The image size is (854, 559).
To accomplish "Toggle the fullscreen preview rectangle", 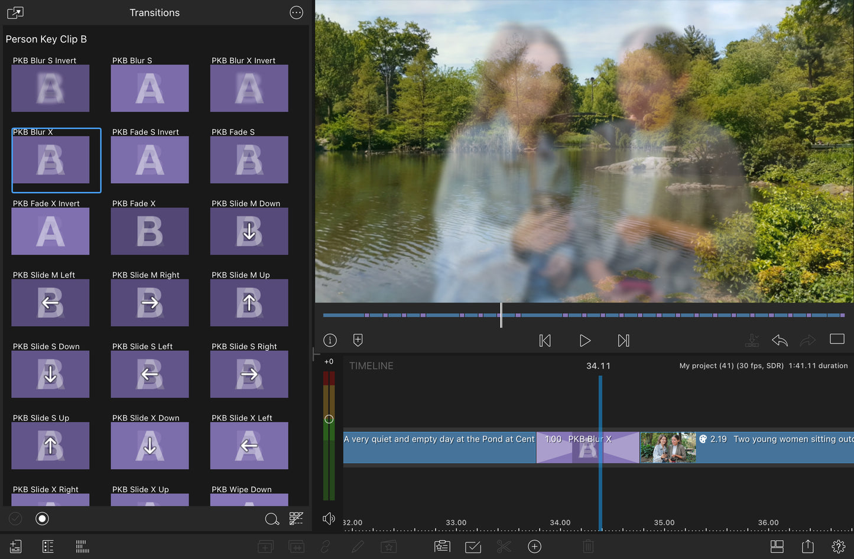I will (x=837, y=339).
